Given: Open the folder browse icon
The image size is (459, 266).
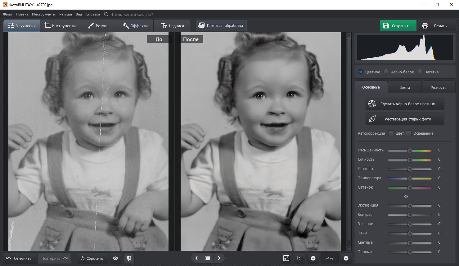Looking at the screenshot, I should [208, 258].
